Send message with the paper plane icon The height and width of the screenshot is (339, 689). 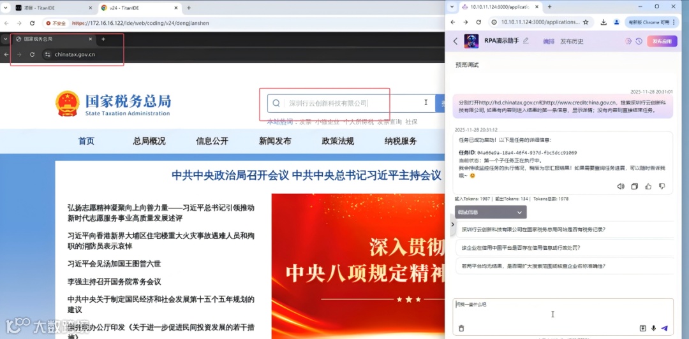point(664,328)
